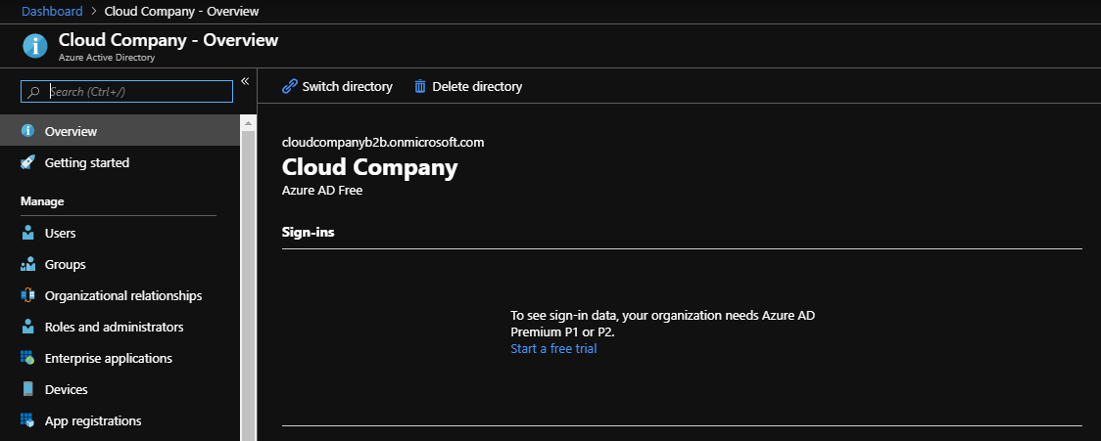The height and width of the screenshot is (441, 1101).
Task: Click the Switch directory link icon
Action: [289, 86]
